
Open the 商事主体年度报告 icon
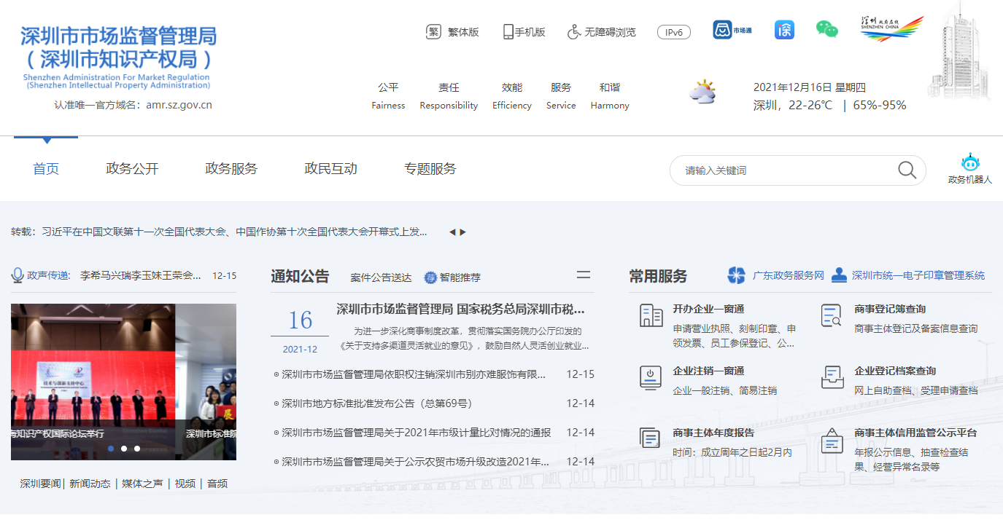tap(651, 438)
